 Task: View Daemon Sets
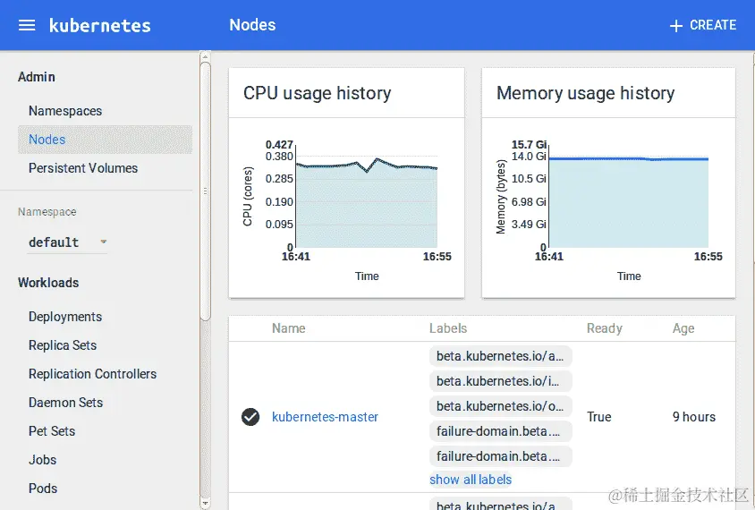point(65,403)
